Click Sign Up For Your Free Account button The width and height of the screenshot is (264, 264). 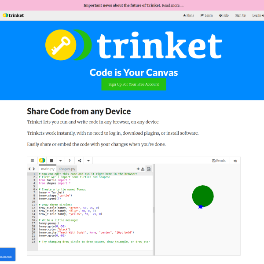(134, 84)
